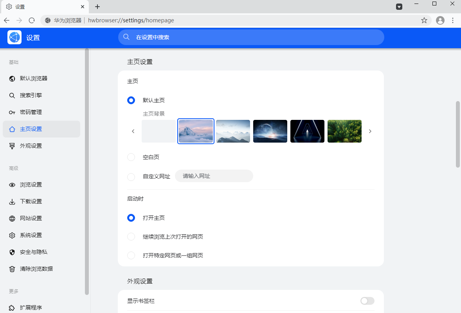Image resolution: width=461 pixels, height=313 pixels.
Task: Enable the 显示书签栏 toggle
Action: [367, 301]
